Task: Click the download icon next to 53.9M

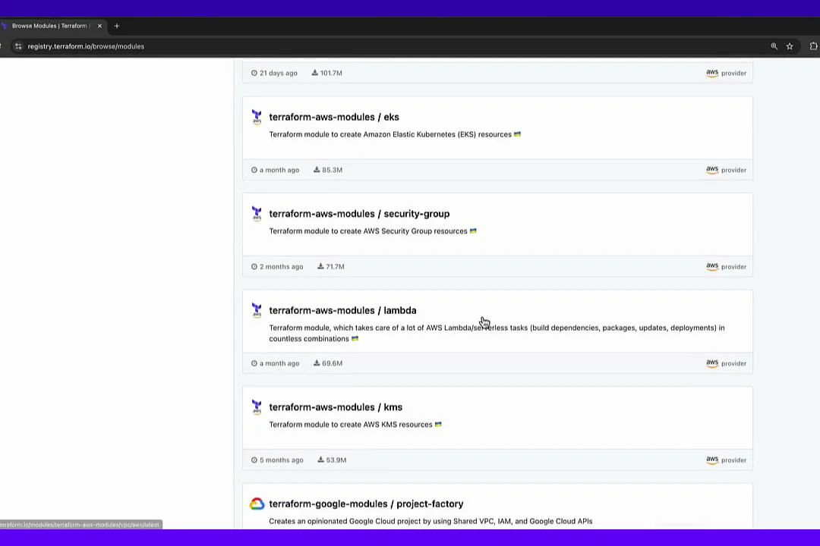Action: [x=320, y=460]
